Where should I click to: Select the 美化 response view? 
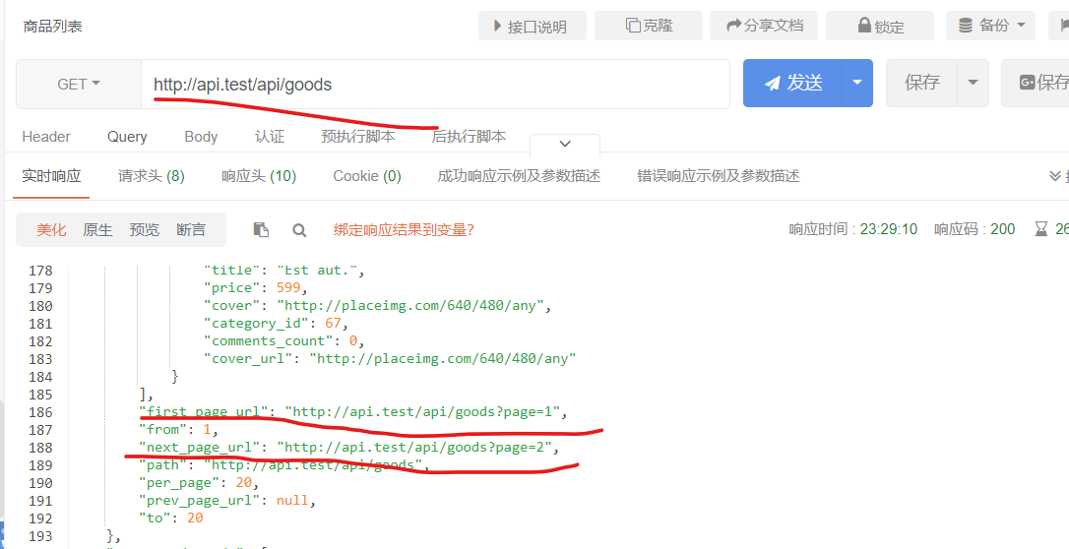[51, 230]
